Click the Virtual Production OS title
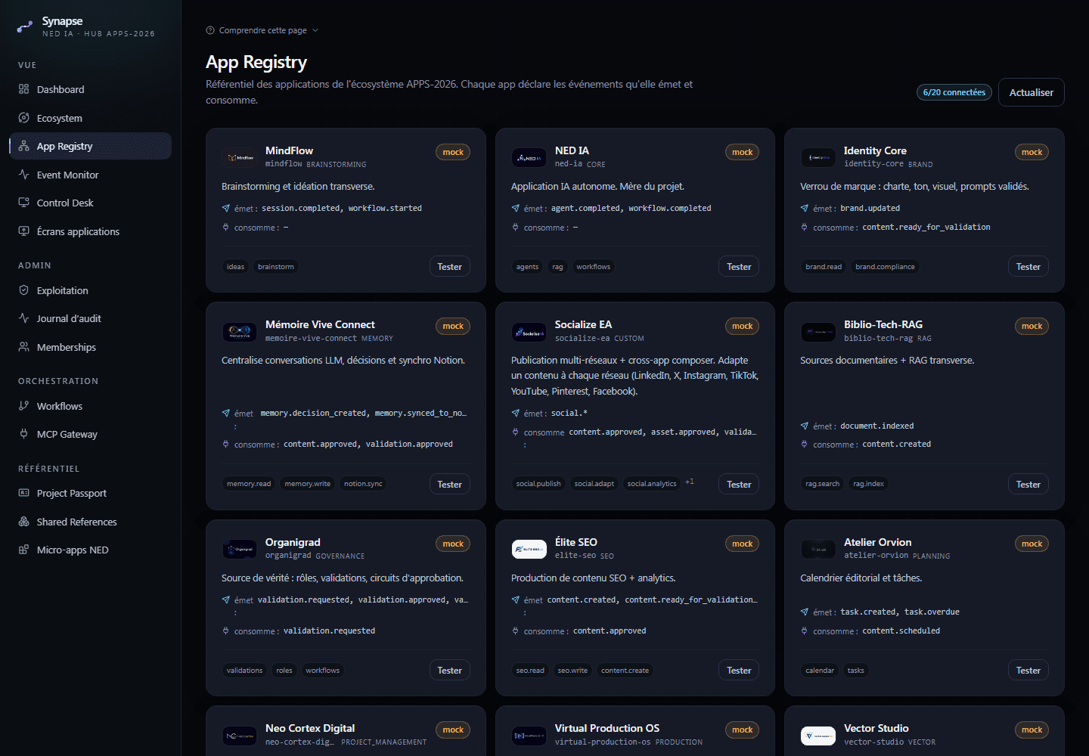 pyautogui.click(x=607, y=728)
